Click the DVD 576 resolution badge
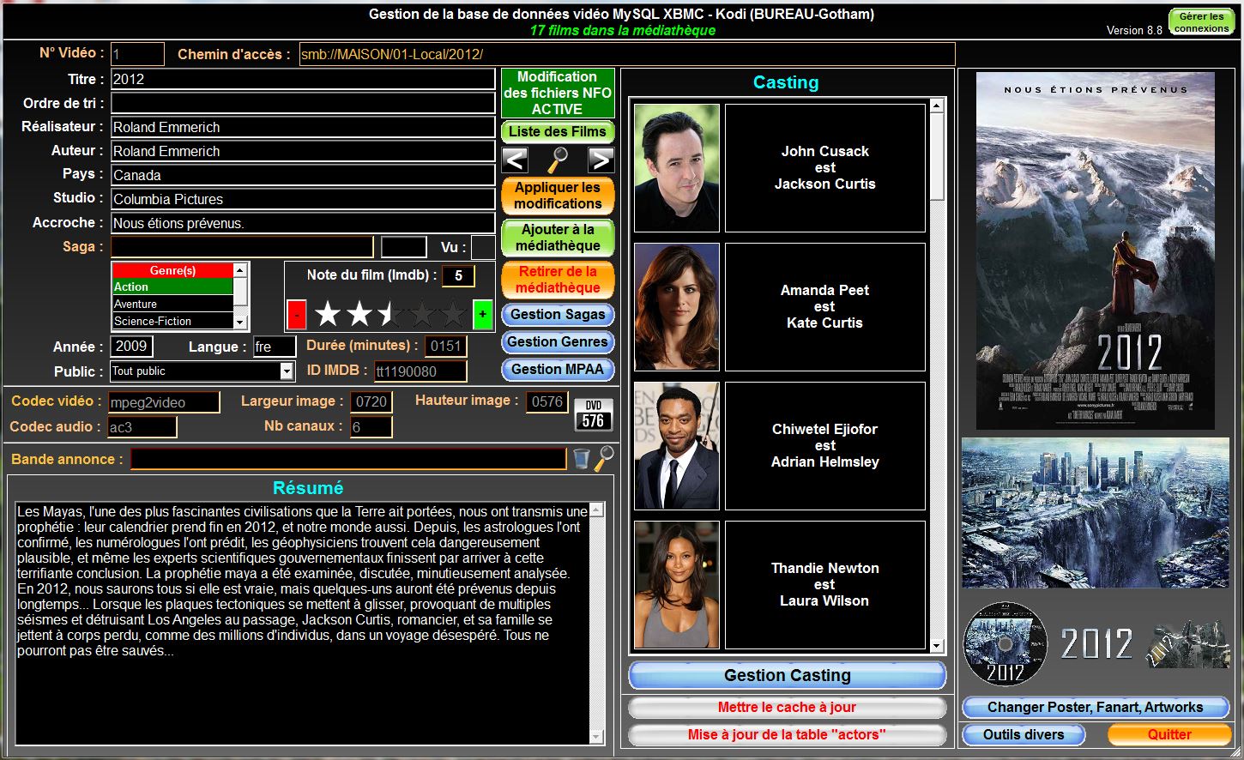This screenshot has height=760, width=1244. 593,414
